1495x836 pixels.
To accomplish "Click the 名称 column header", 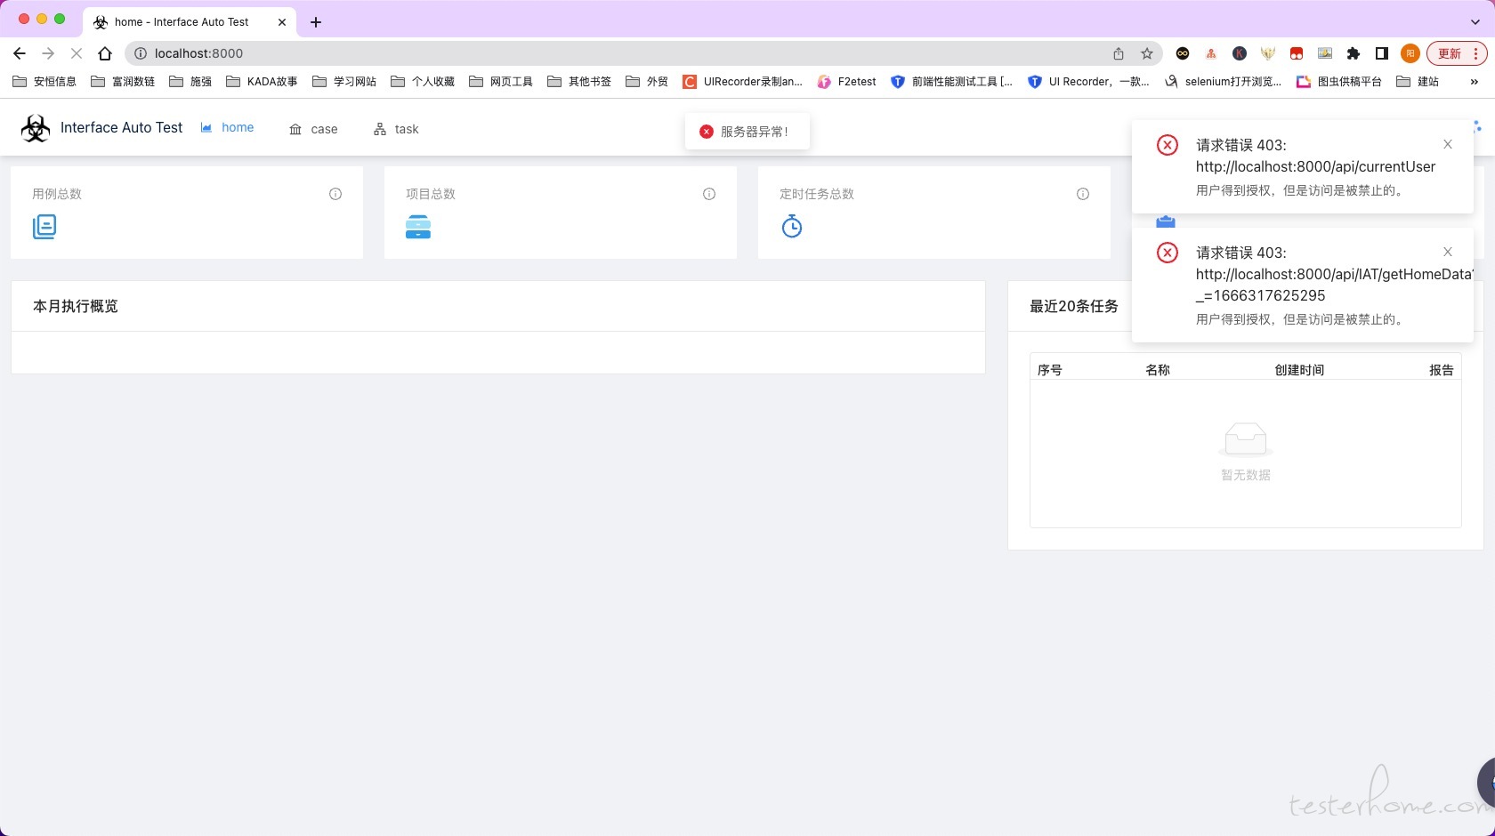I will (x=1158, y=370).
